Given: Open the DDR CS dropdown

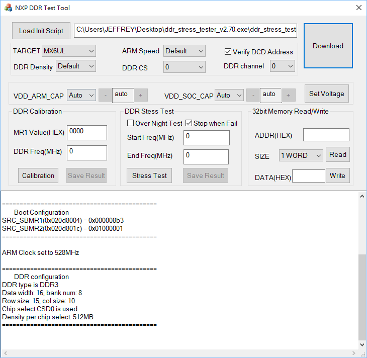Looking at the screenshot, I should click(184, 67).
